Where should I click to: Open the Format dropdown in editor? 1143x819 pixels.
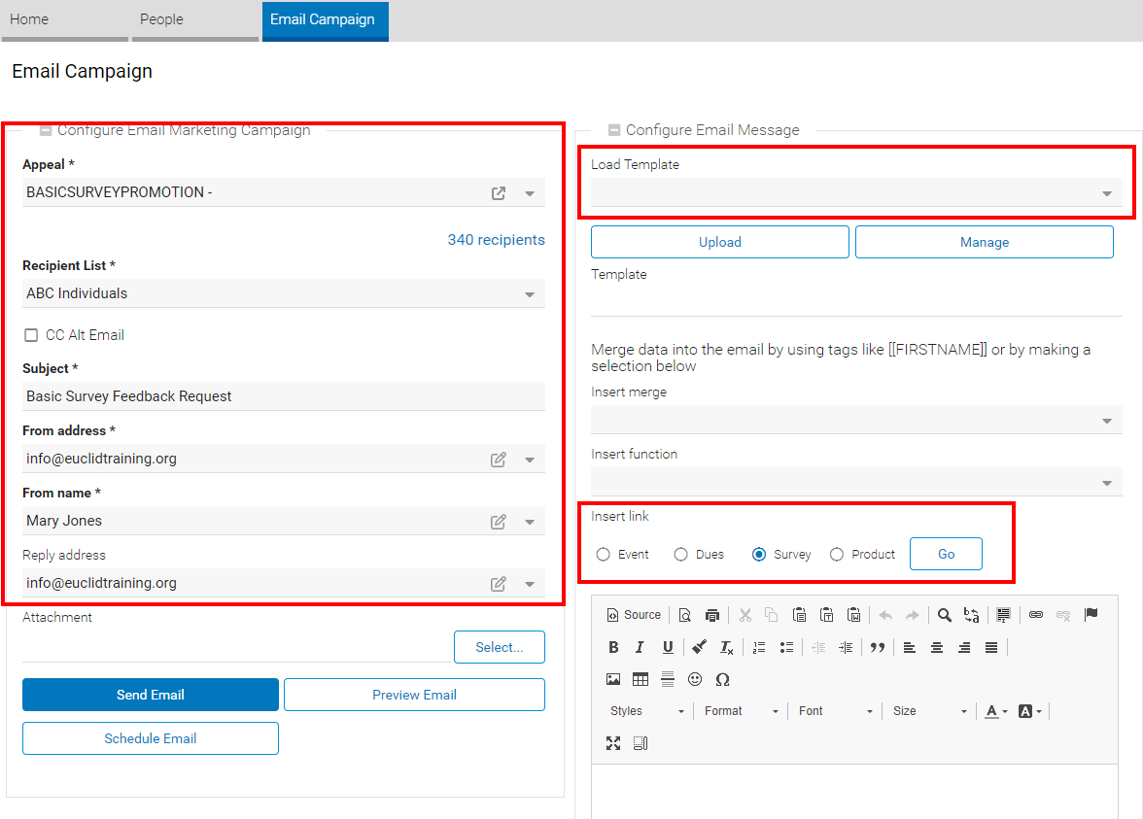click(741, 711)
